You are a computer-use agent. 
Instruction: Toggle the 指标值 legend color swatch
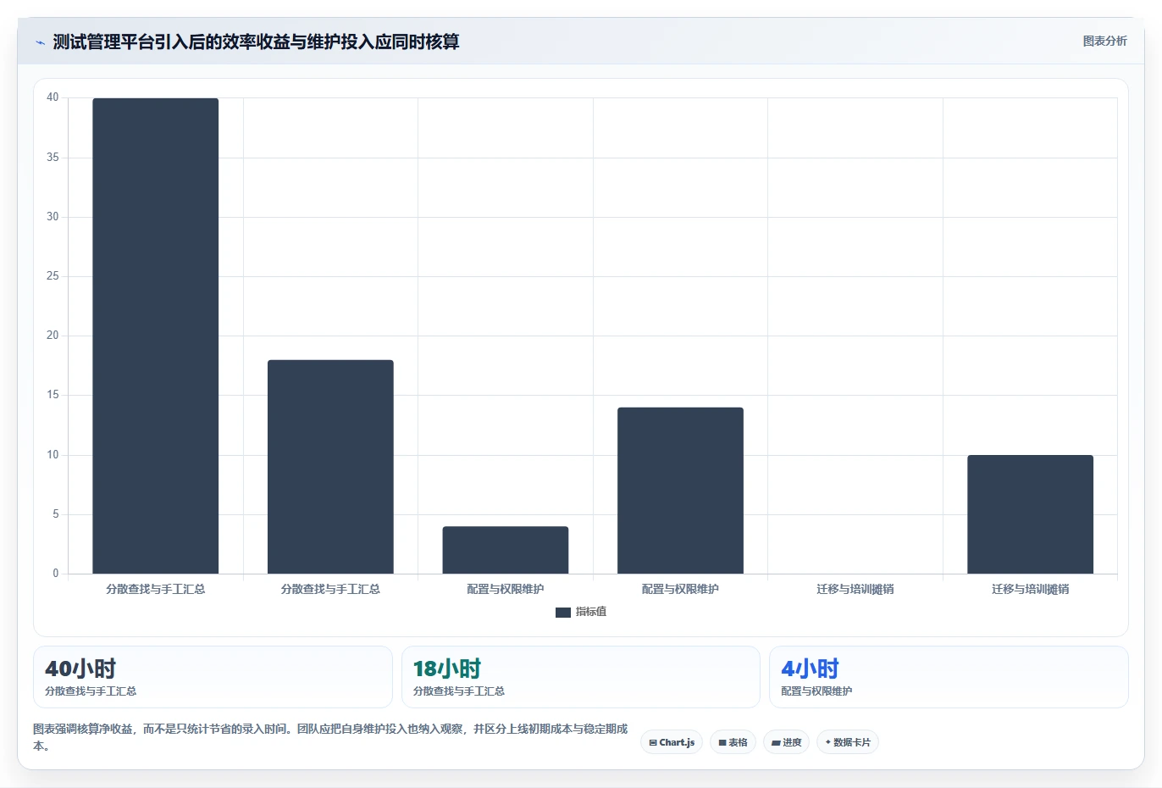563,613
